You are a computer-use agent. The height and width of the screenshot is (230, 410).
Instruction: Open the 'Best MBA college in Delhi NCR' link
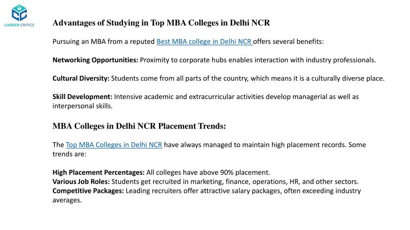pyautogui.click(x=205, y=42)
